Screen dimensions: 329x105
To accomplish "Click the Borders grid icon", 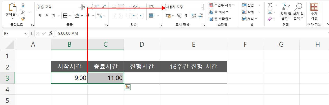I will pyautogui.click(x=65, y=16).
